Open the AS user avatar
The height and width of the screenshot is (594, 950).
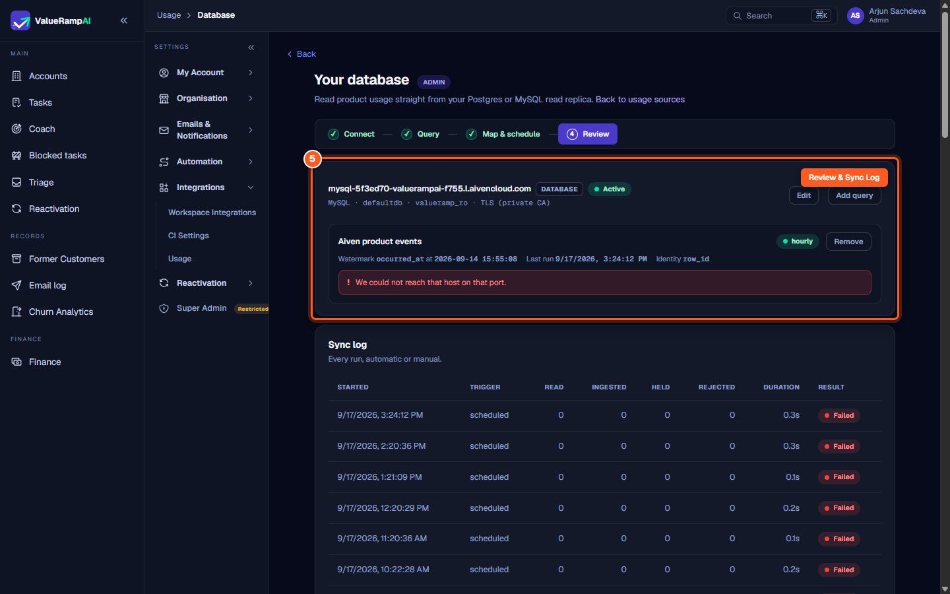click(x=856, y=16)
